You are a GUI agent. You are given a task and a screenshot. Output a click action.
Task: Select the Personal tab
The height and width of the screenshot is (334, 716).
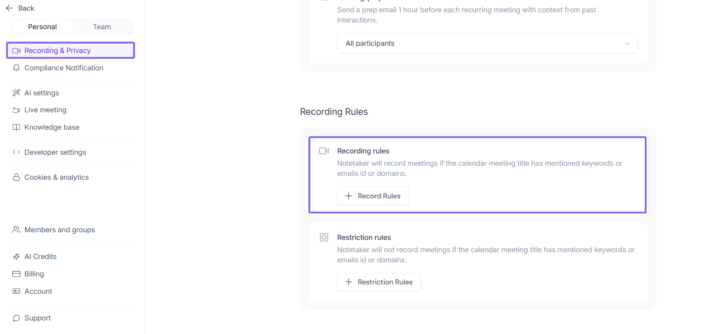pyautogui.click(x=42, y=27)
